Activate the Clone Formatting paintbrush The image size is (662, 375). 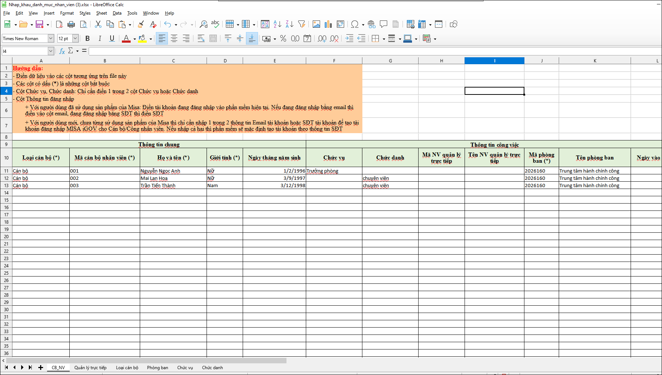[x=141, y=24]
